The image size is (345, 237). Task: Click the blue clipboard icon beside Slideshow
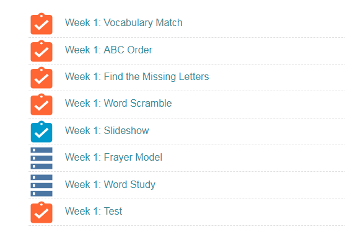pos(41,132)
